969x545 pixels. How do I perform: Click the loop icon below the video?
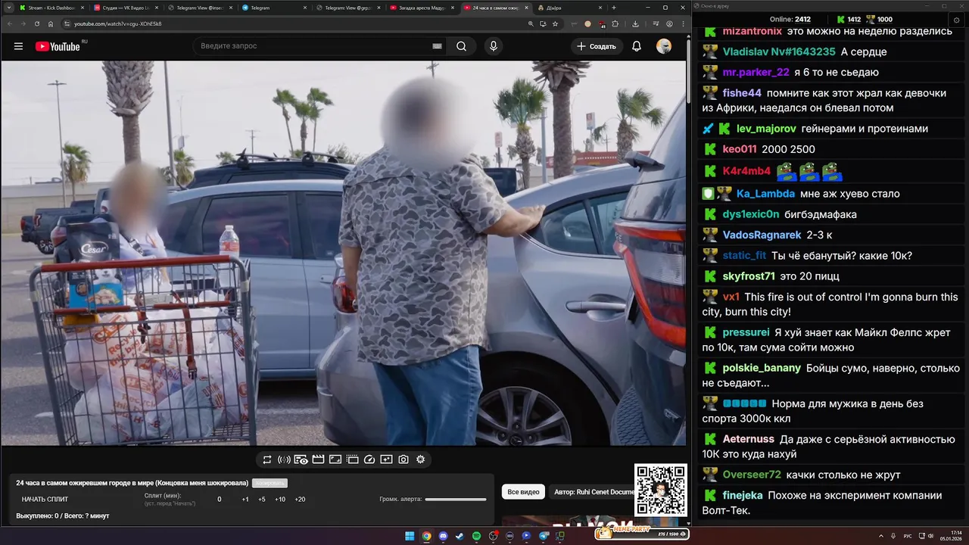267,459
